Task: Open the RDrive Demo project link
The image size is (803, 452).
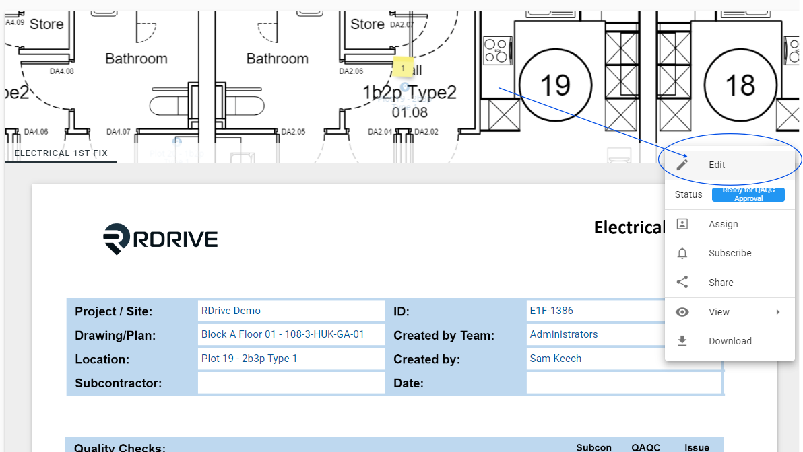Action: pyautogui.click(x=231, y=311)
